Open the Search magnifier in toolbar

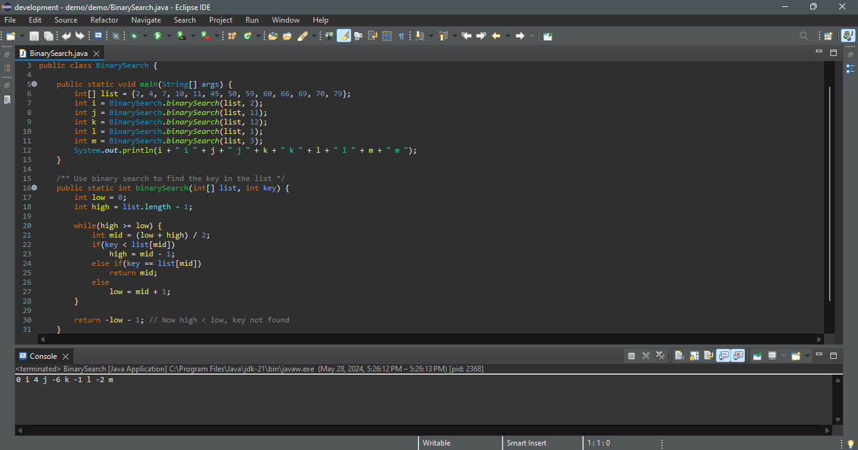pyautogui.click(x=804, y=36)
